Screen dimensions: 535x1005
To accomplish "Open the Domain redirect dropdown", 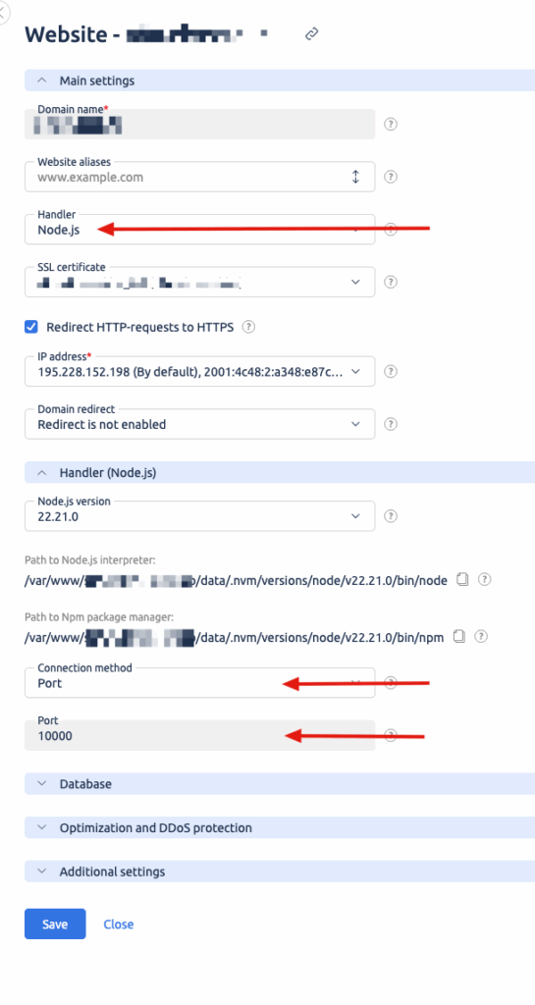I will pyautogui.click(x=200, y=424).
